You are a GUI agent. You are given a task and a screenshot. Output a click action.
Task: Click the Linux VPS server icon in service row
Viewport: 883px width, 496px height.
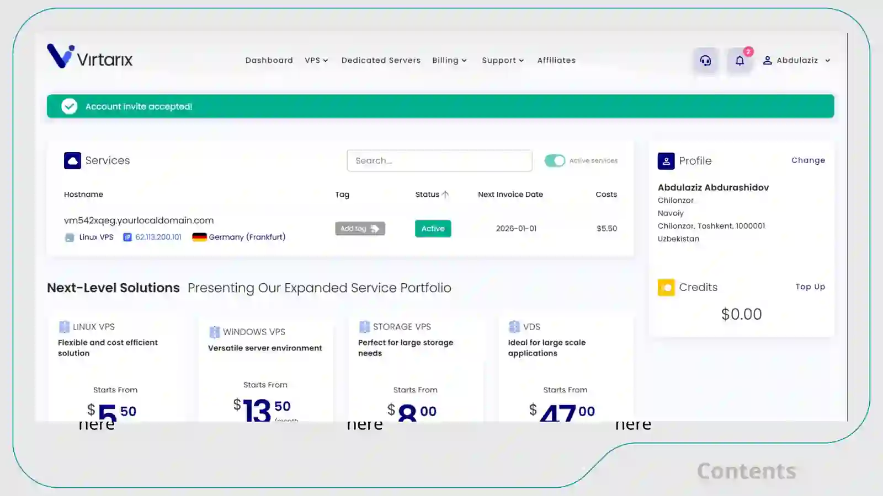70,238
